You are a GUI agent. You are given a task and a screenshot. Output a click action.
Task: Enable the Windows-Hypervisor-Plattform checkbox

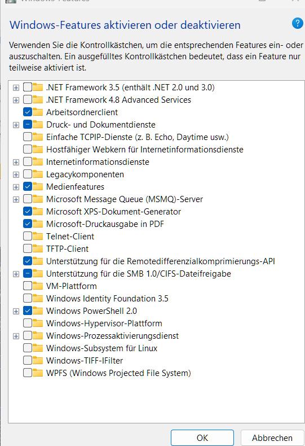28,323
